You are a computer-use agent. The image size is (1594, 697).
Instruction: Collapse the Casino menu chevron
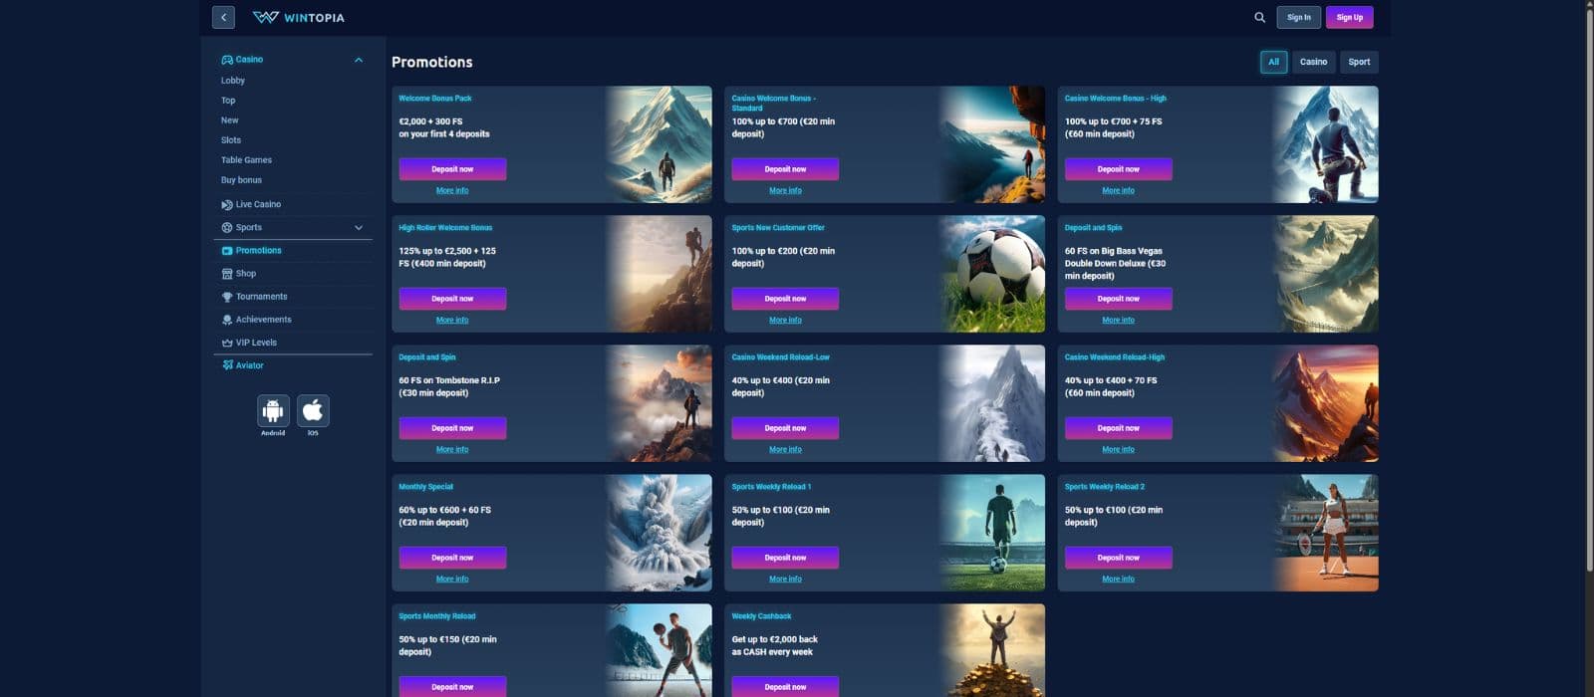[x=359, y=60]
